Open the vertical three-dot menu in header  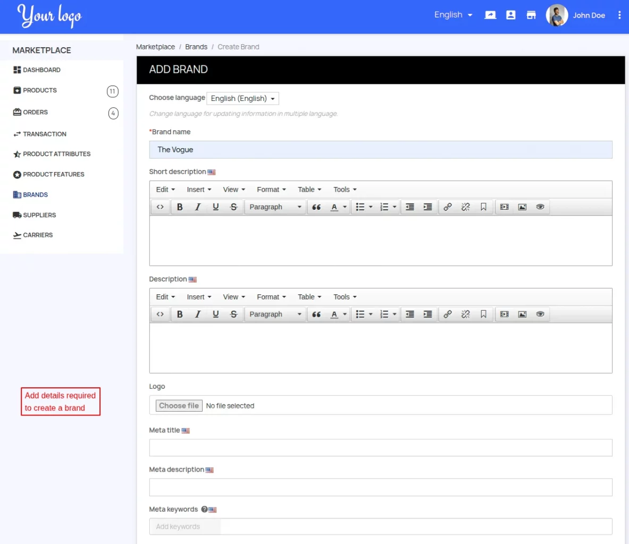(x=619, y=15)
